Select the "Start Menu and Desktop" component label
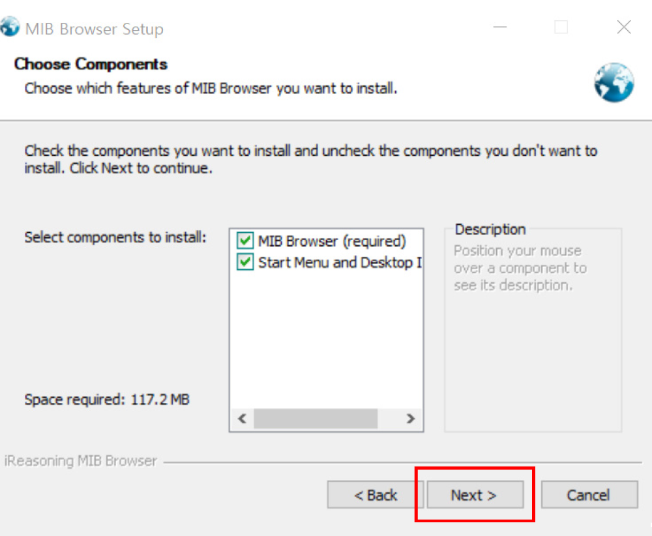The height and width of the screenshot is (536, 652). click(x=339, y=263)
